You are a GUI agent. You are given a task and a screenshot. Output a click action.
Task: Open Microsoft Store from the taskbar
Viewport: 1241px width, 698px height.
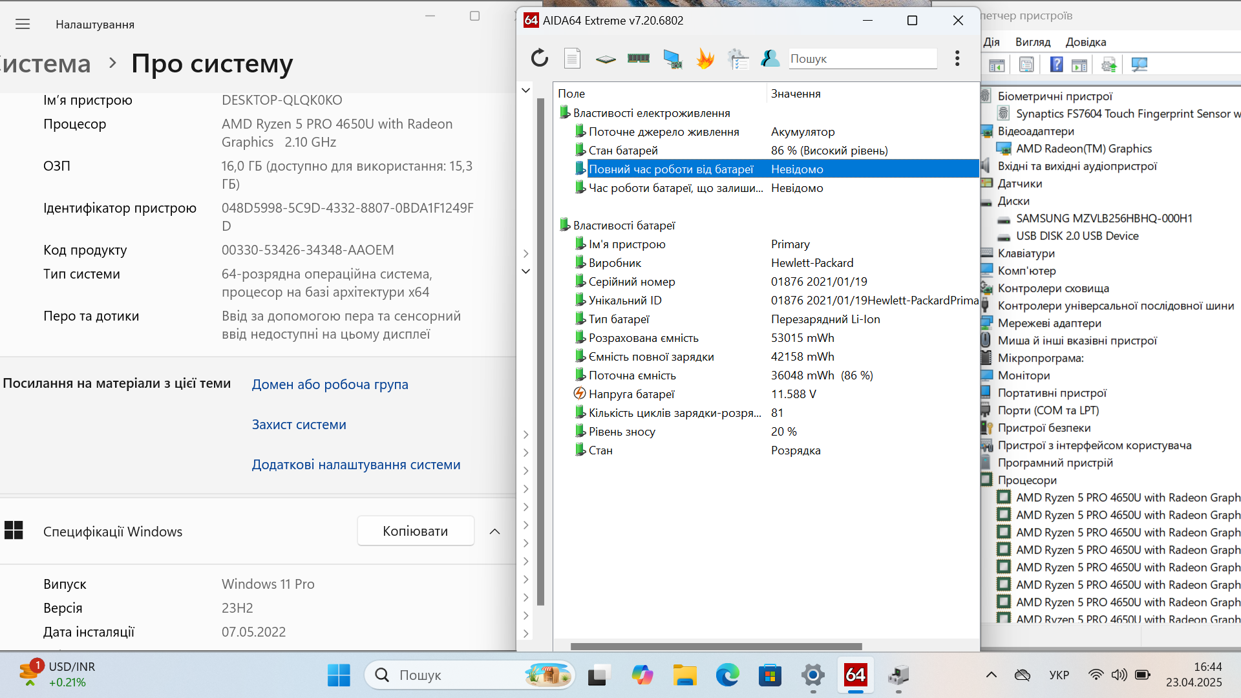point(770,675)
